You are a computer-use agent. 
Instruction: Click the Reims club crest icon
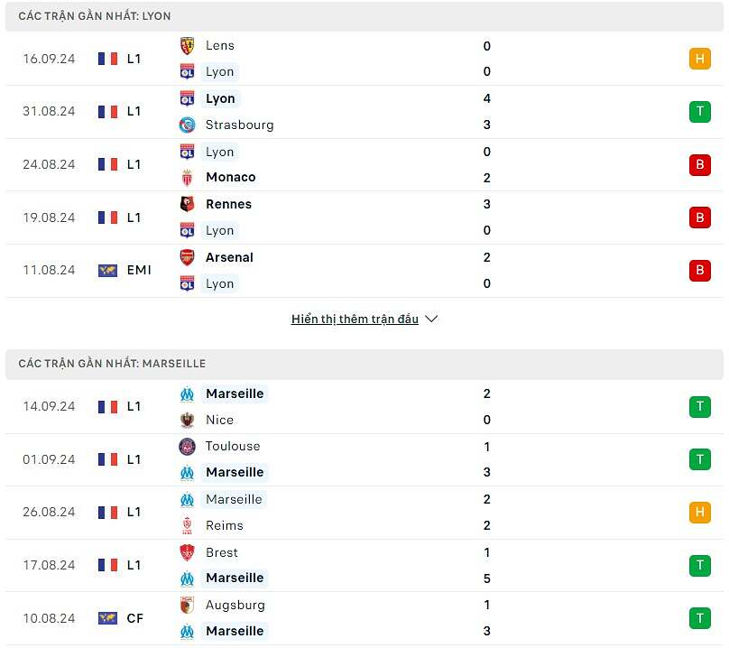tap(188, 525)
